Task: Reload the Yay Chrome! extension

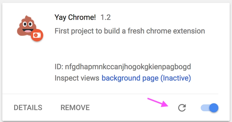Action: point(182,108)
